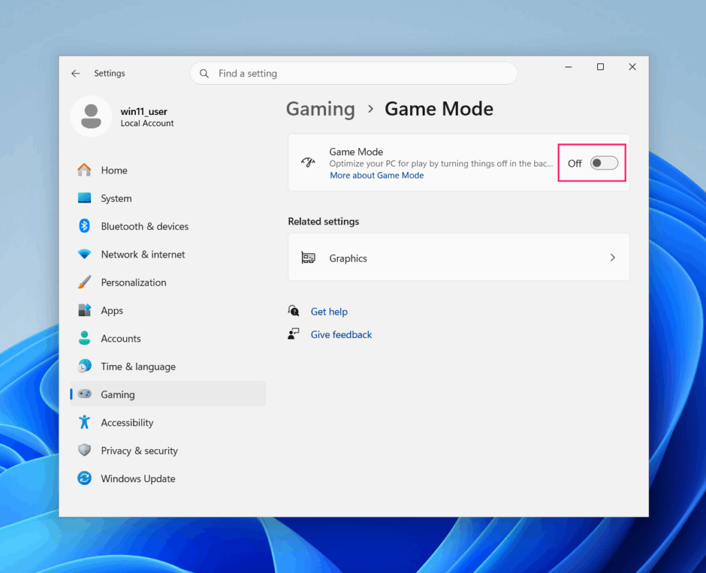Maximize the Settings window
Screen dimensions: 706x573
[601, 67]
